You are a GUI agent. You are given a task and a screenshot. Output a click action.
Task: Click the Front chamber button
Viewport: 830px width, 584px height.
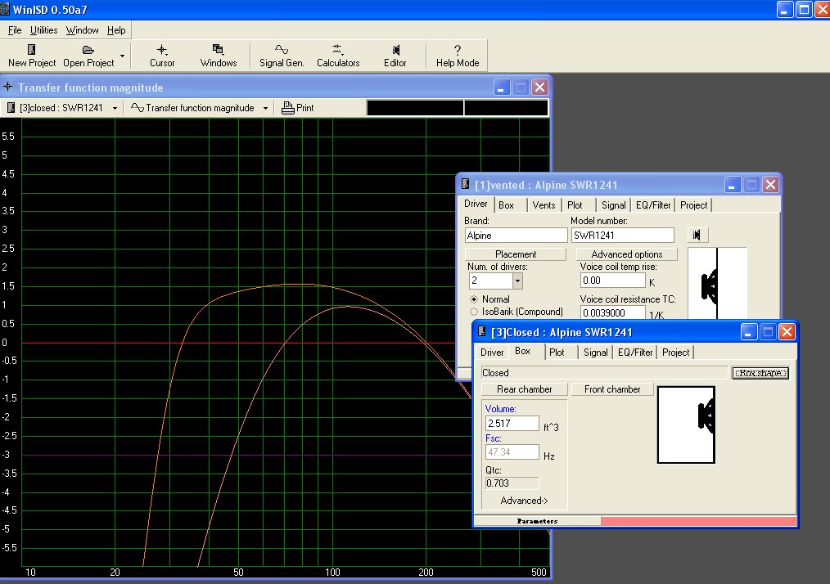click(x=612, y=389)
